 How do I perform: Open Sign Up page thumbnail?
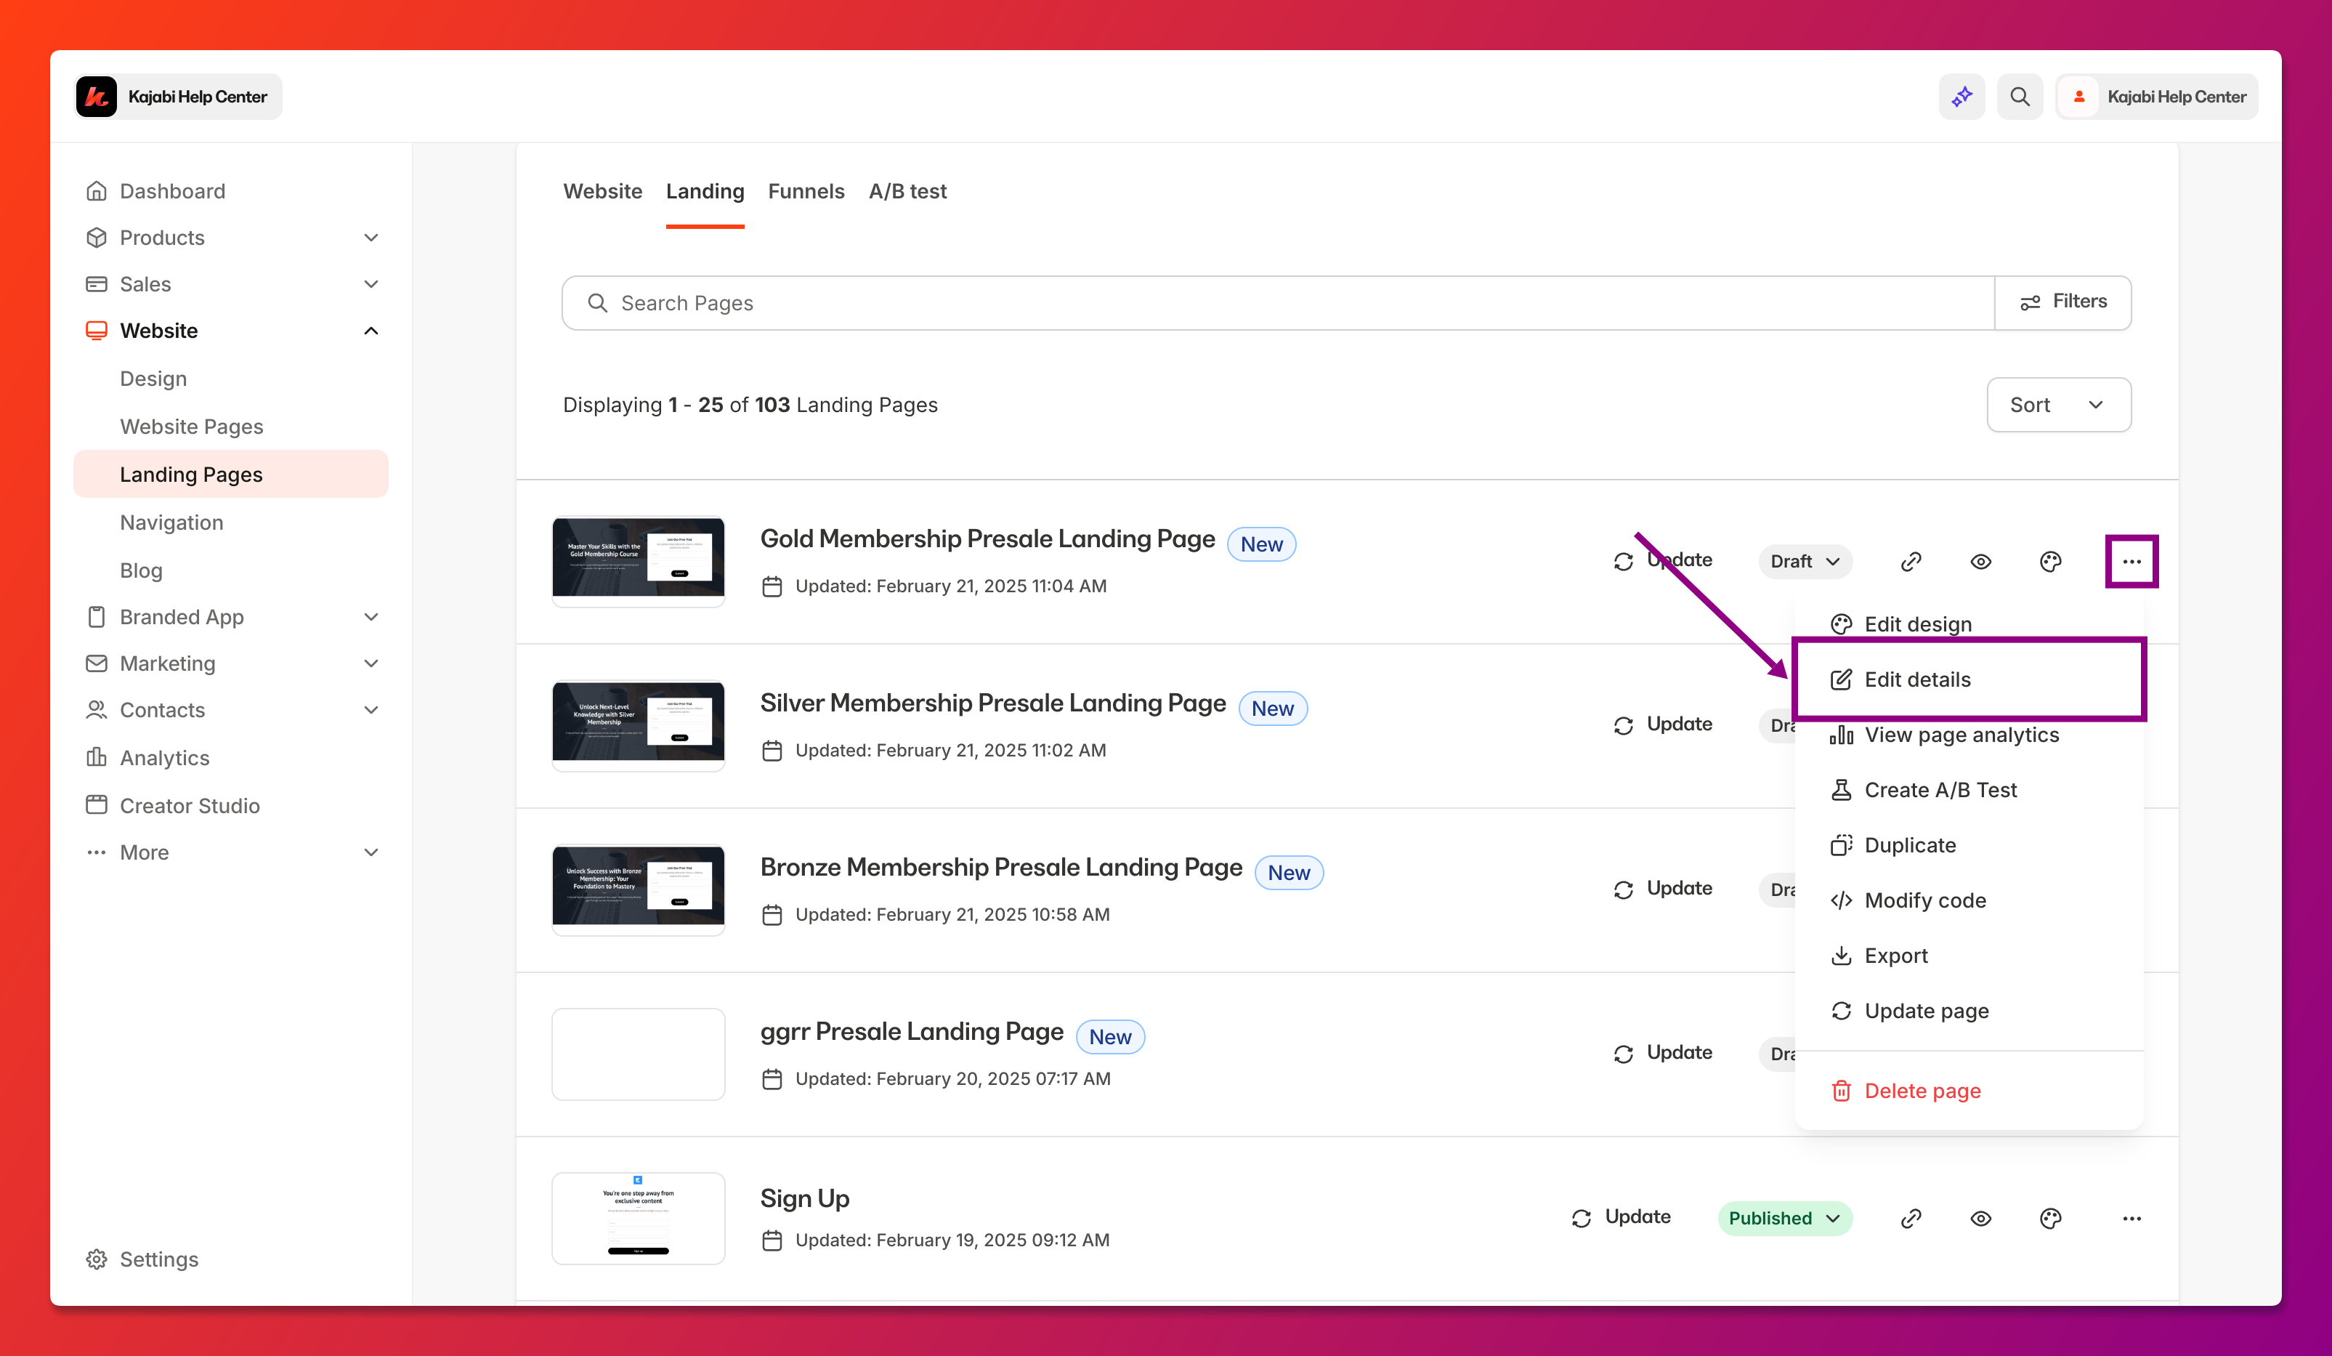639,1218
